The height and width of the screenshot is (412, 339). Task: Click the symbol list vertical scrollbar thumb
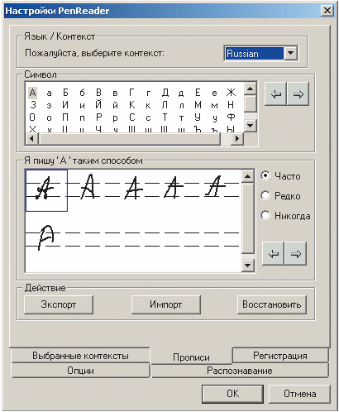pos(251,103)
